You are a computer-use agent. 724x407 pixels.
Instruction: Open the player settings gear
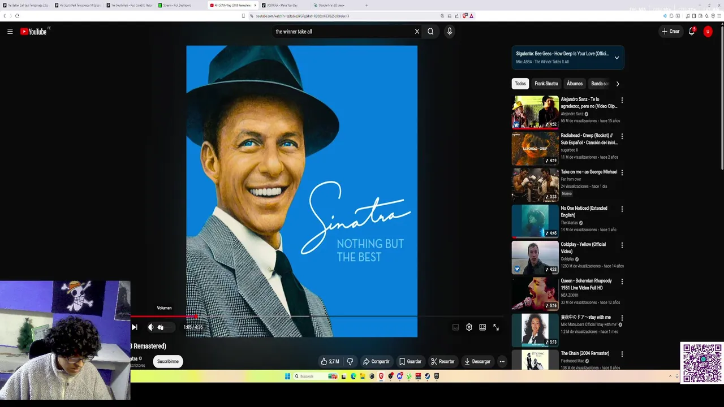tap(469, 327)
